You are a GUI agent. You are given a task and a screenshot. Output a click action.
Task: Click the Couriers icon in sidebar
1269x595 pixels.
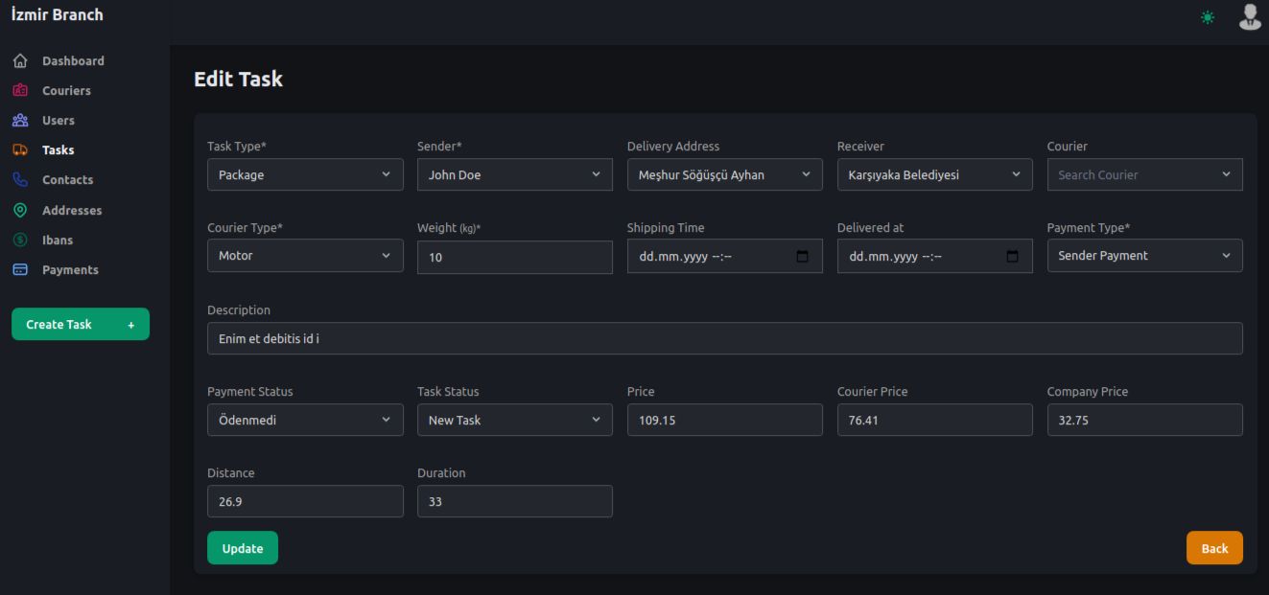click(19, 91)
